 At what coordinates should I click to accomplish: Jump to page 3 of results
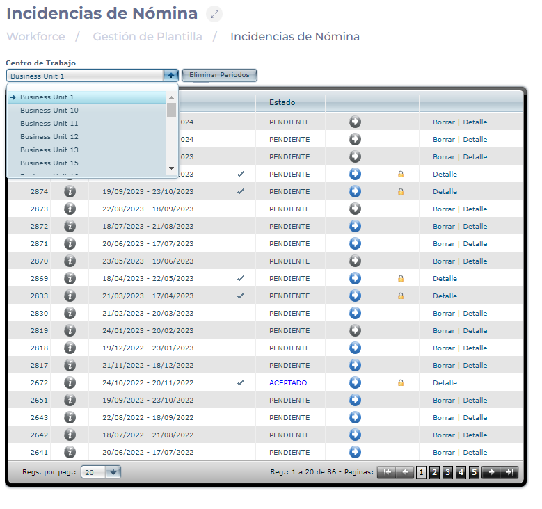point(447,472)
